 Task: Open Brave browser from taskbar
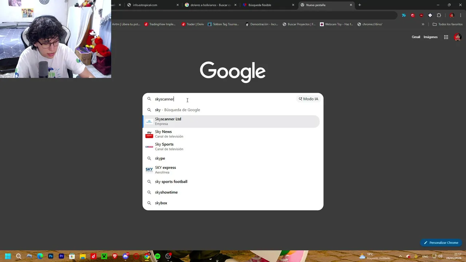pos(115,256)
